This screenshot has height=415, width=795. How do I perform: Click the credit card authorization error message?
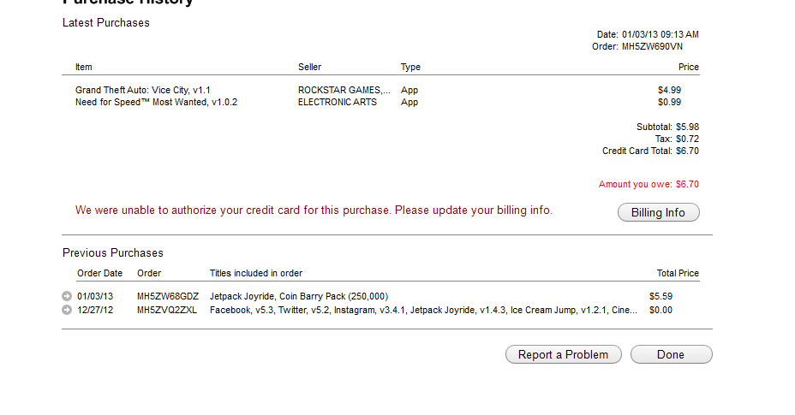(x=314, y=210)
